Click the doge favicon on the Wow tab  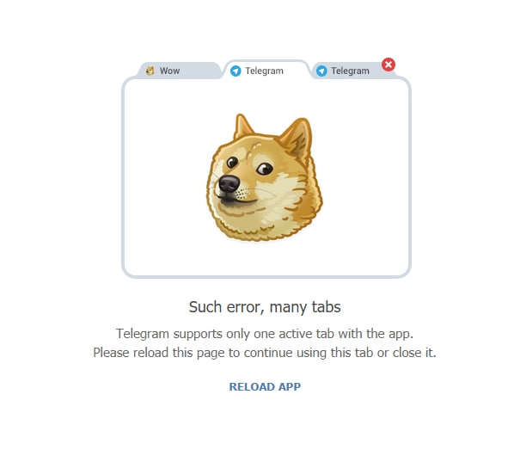click(x=150, y=71)
